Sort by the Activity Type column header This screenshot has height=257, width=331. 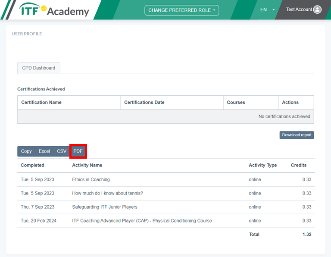point(262,165)
